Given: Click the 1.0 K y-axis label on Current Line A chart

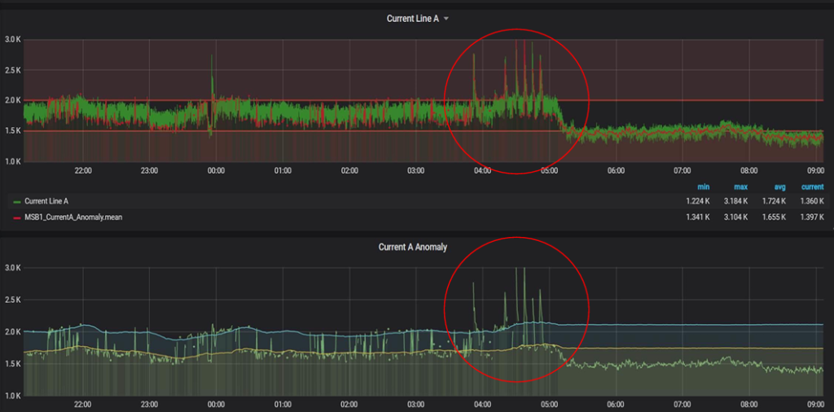Looking at the screenshot, I should click(x=12, y=161).
